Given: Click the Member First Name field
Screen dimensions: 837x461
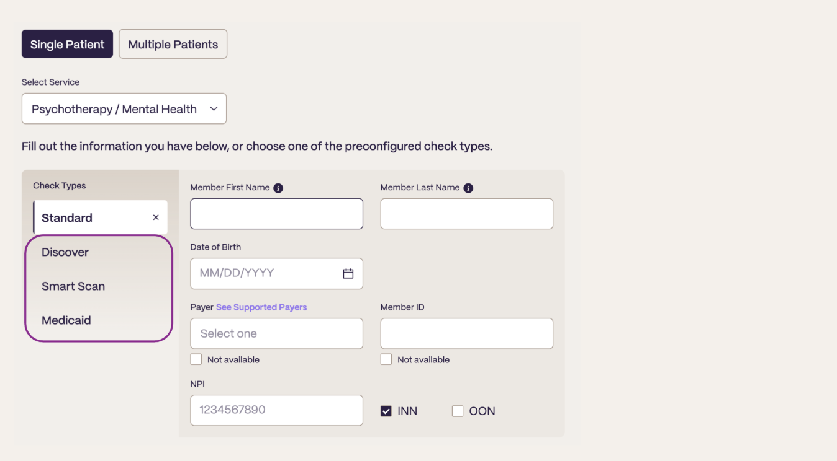Looking at the screenshot, I should pos(277,214).
